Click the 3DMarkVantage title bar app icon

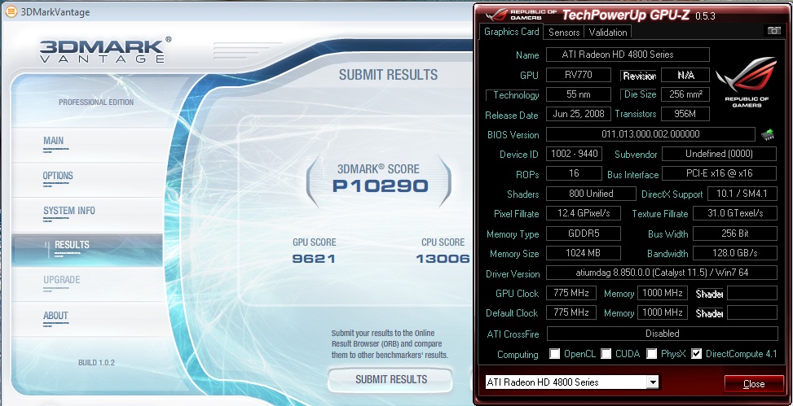[x=11, y=11]
